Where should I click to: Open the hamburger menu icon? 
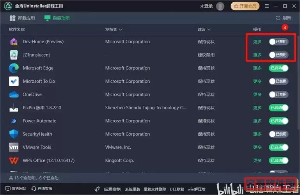(x=267, y=6)
